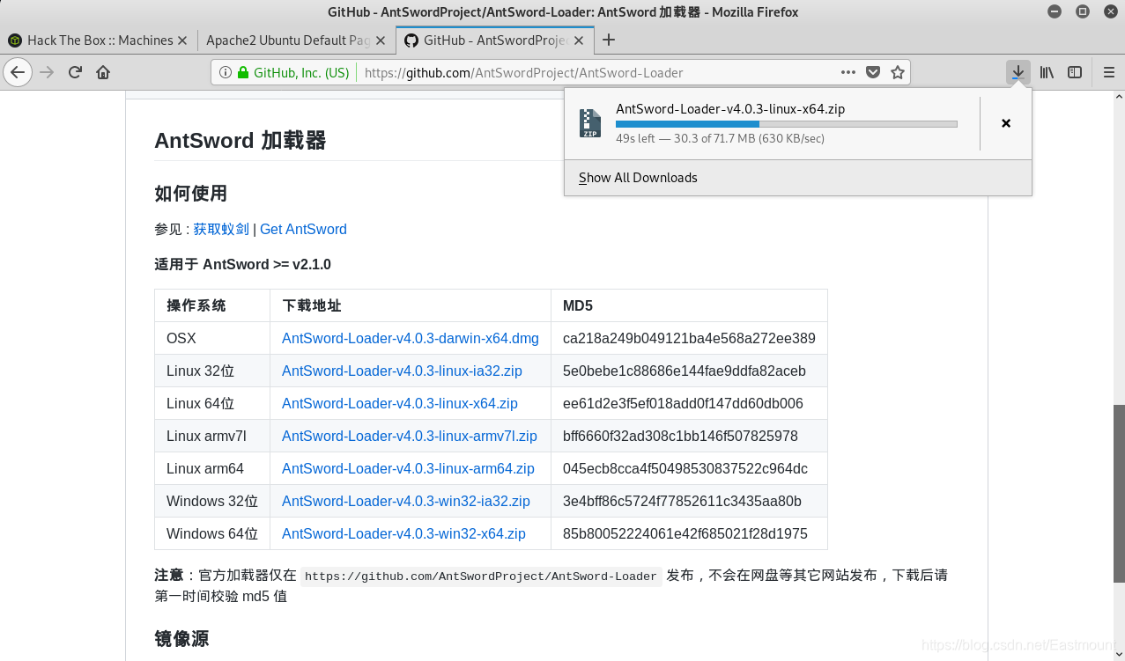This screenshot has width=1125, height=661.
Task: Close the Hack The Box tab
Action: (182, 40)
